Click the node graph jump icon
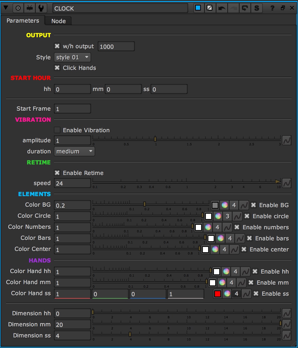298x348 pixels. click(30, 8)
